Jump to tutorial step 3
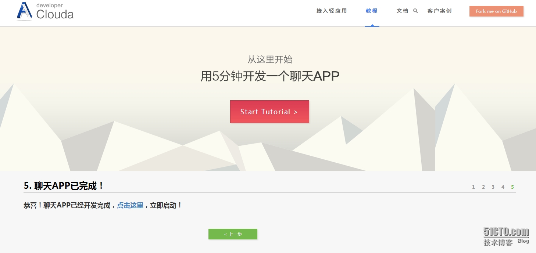Image resolution: width=536 pixels, height=253 pixels. [493, 187]
